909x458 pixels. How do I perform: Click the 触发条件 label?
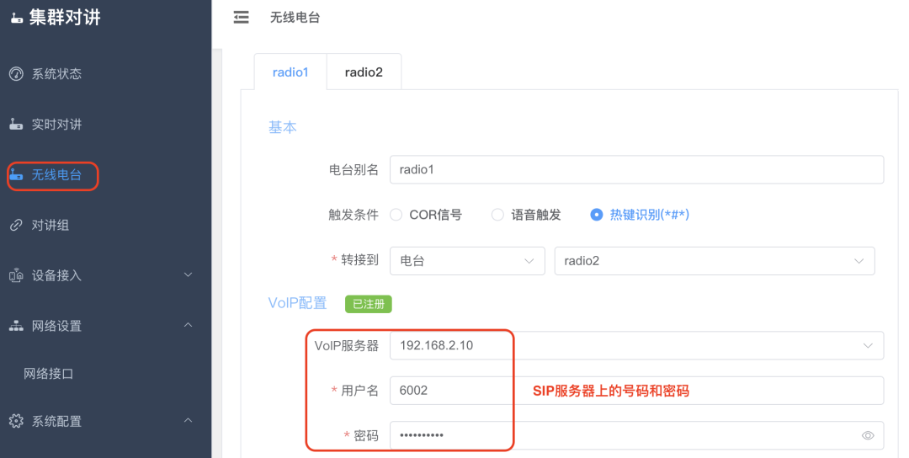353,215
